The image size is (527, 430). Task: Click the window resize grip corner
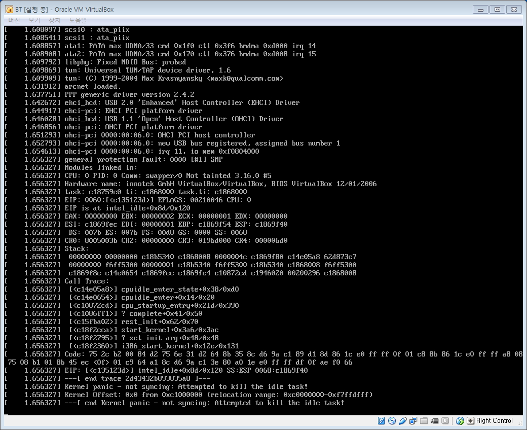[x=519, y=422]
